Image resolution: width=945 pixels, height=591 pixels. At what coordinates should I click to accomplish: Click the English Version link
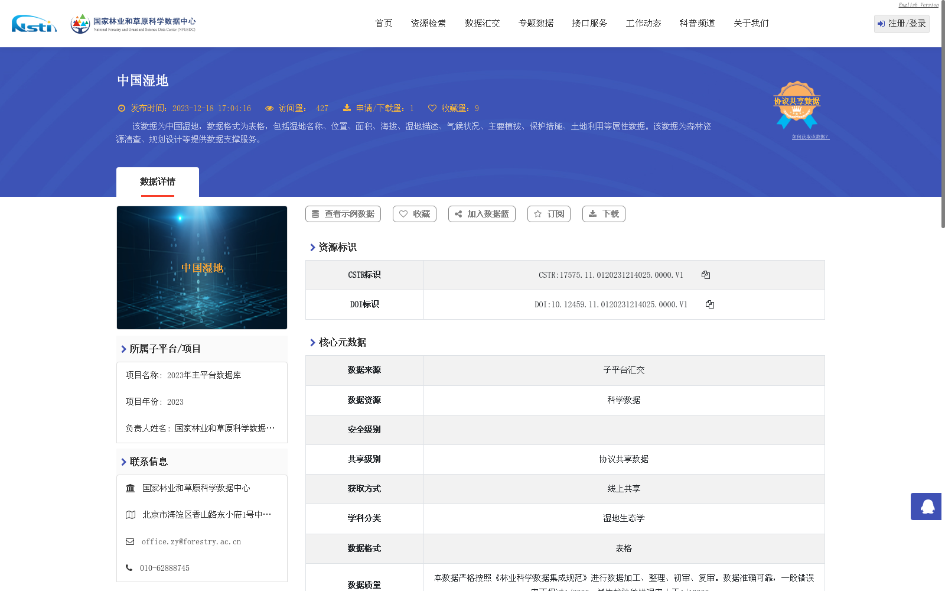[917, 5]
